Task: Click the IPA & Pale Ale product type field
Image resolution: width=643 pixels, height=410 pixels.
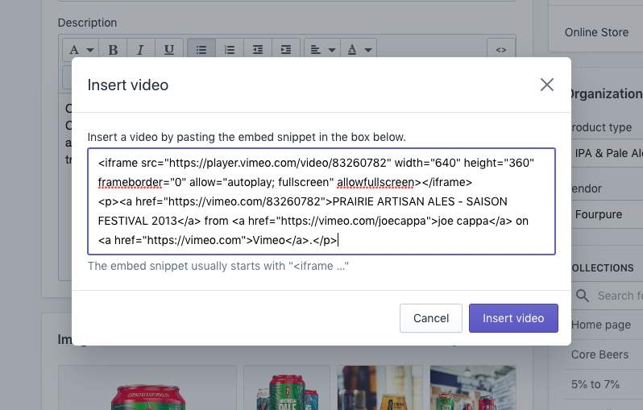Action: click(607, 153)
